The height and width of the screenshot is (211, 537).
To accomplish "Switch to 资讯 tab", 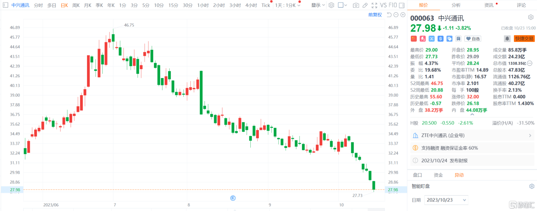I will click(489, 5).
